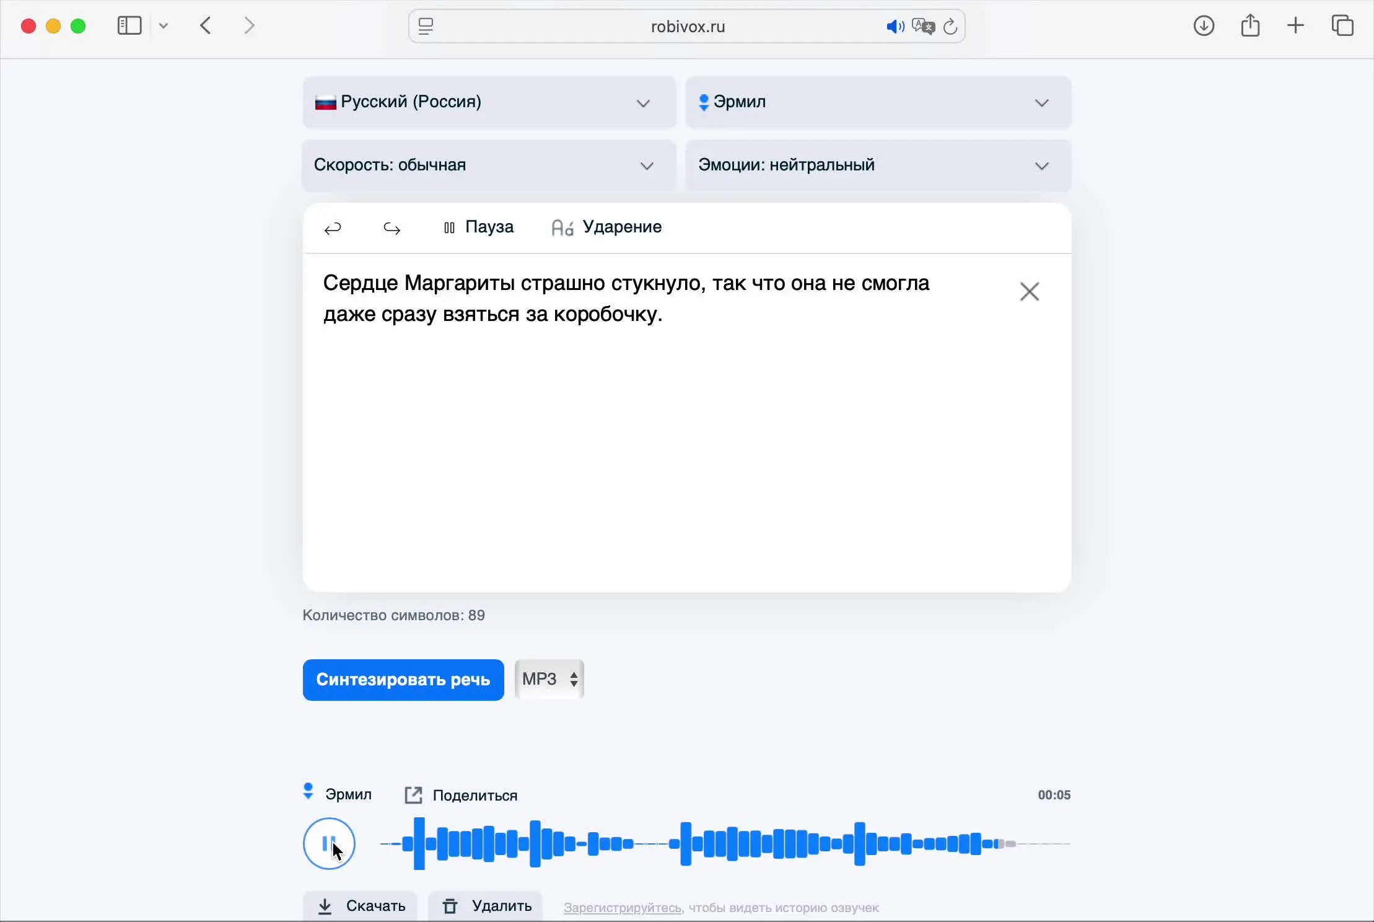Show tab overview in Safari
Screen dimensions: 1374x922
click(x=1342, y=26)
